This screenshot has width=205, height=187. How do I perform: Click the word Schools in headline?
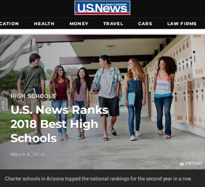click(34, 138)
